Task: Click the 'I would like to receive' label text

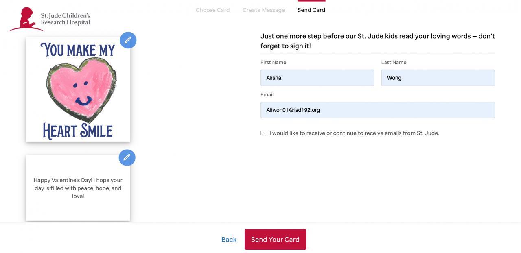Action: (x=354, y=133)
